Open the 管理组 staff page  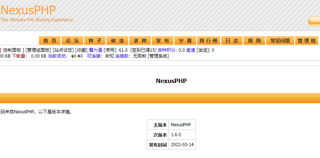[307, 41]
